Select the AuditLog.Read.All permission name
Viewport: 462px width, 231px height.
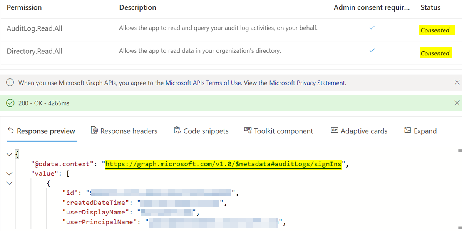coord(35,28)
